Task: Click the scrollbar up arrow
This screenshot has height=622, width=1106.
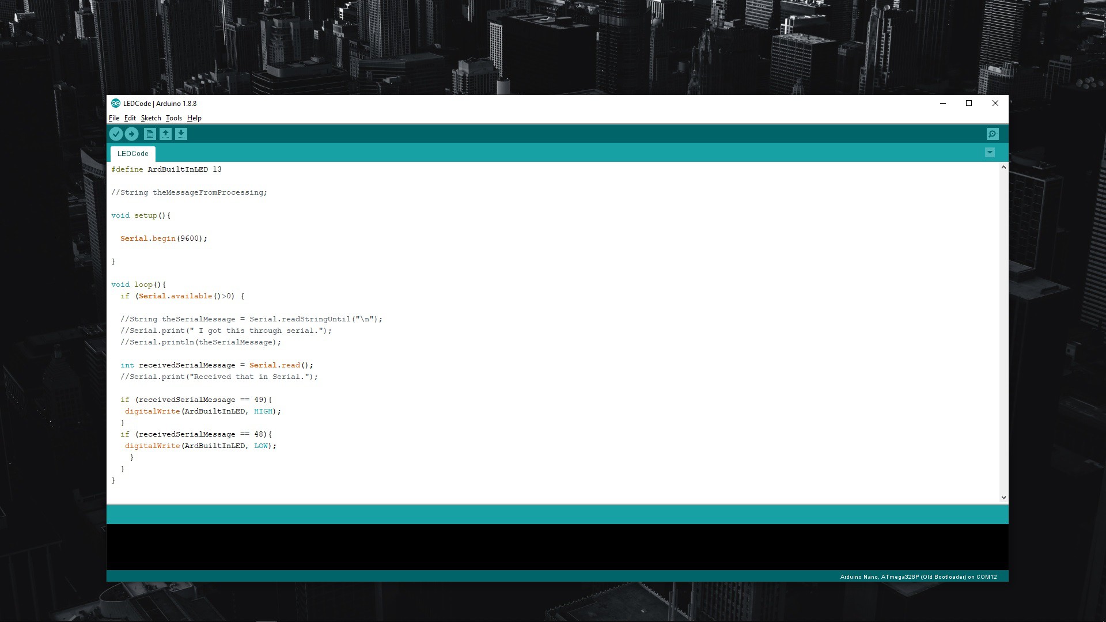Action: coord(1003,167)
